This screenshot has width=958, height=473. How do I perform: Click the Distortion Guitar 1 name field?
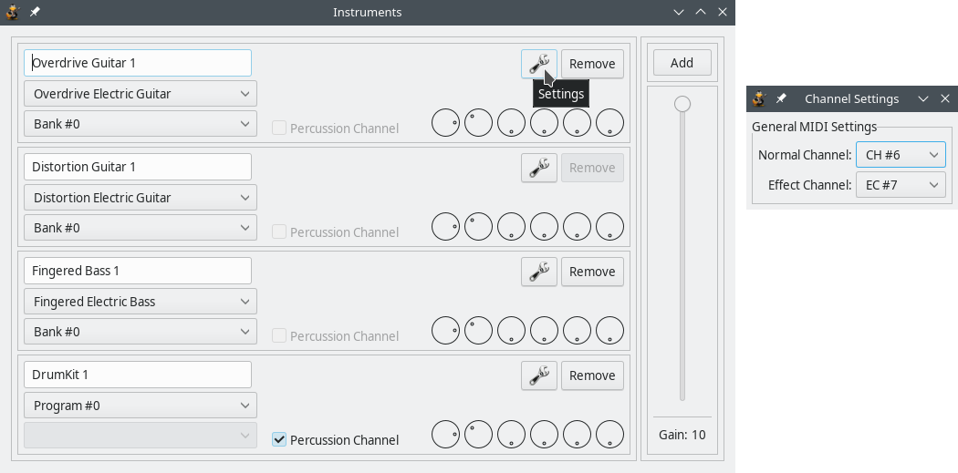(137, 167)
